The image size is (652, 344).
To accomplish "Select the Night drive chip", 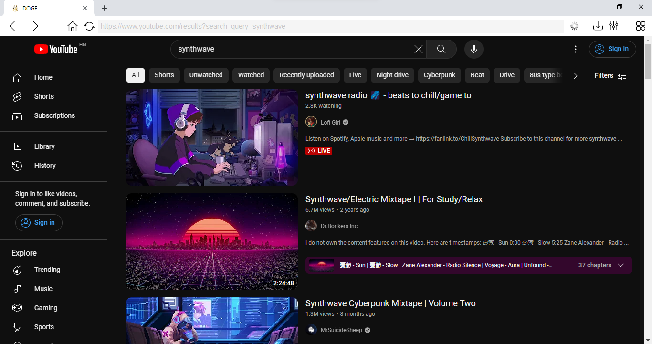I will pyautogui.click(x=392, y=75).
